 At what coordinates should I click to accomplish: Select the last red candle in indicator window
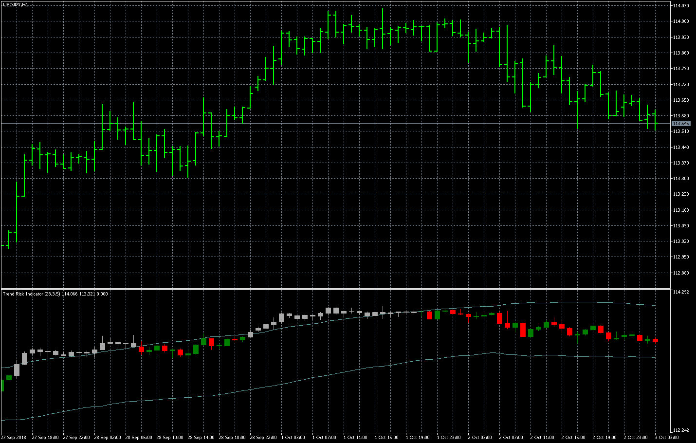tap(656, 340)
